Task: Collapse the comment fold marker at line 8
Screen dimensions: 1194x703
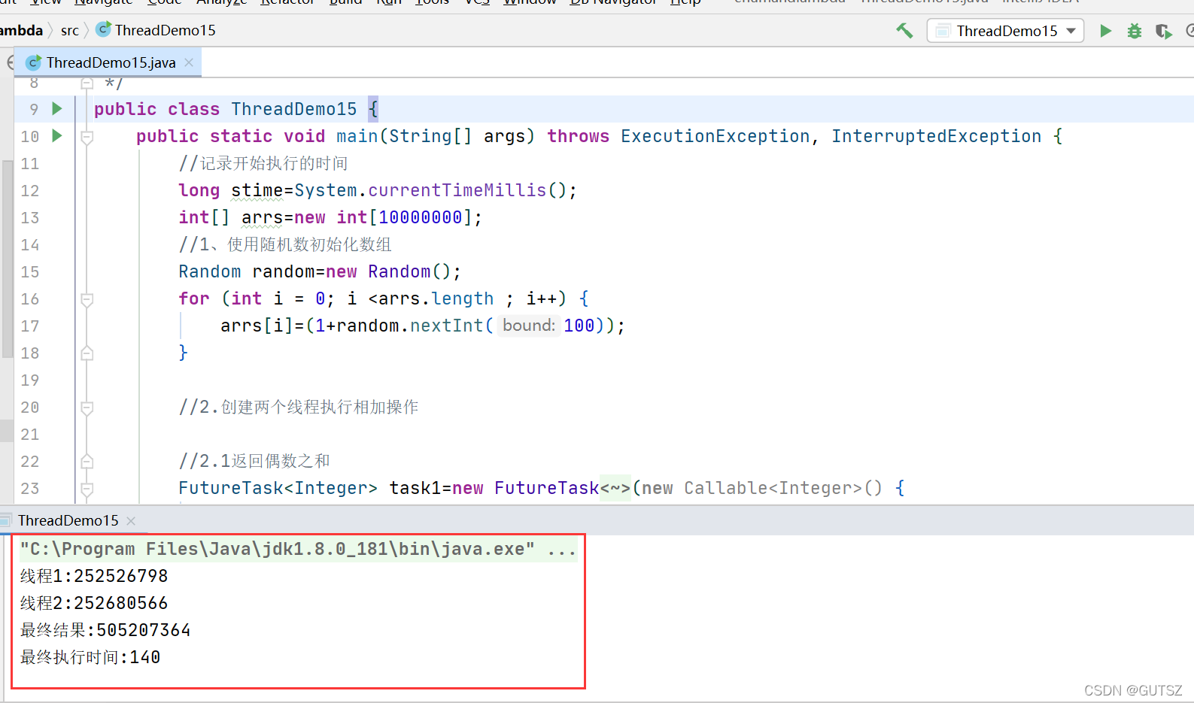Action: 87,82
